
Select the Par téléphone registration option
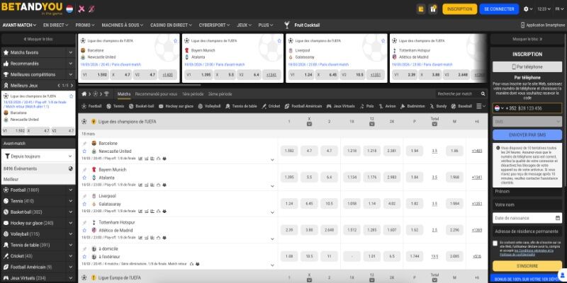pyautogui.click(x=527, y=67)
